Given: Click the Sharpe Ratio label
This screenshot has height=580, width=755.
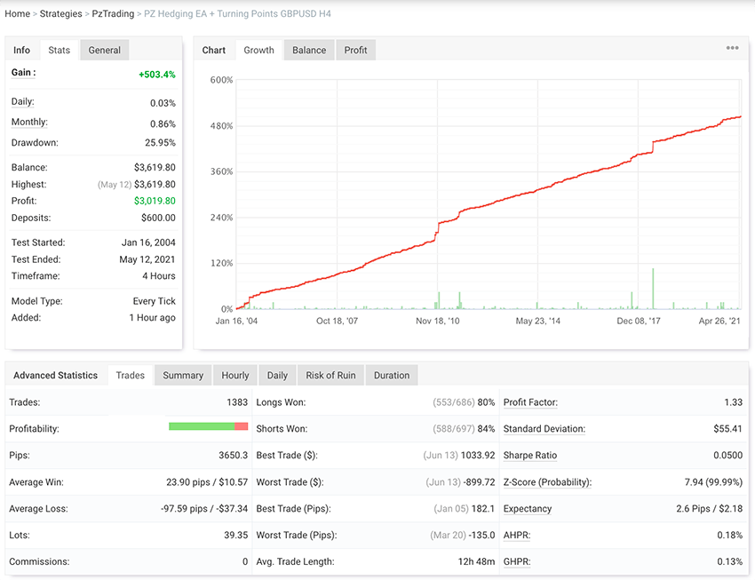Looking at the screenshot, I should pyautogui.click(x=529, y=456).
